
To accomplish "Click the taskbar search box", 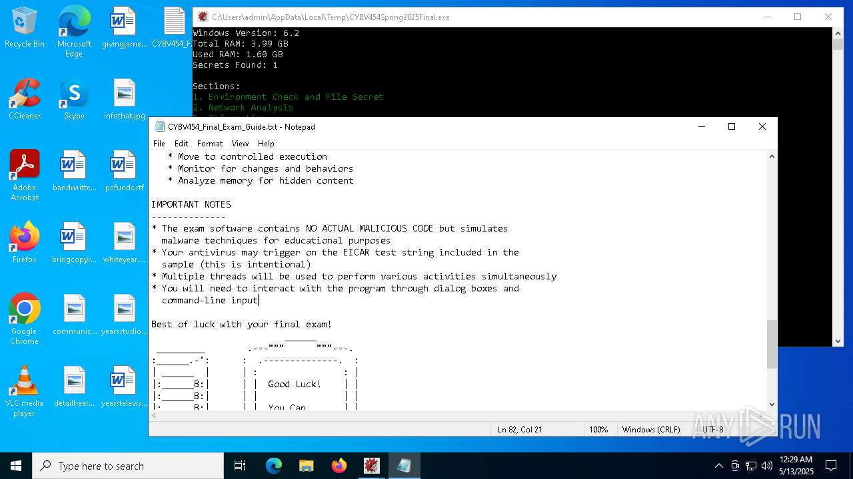I will pos(128,466).
